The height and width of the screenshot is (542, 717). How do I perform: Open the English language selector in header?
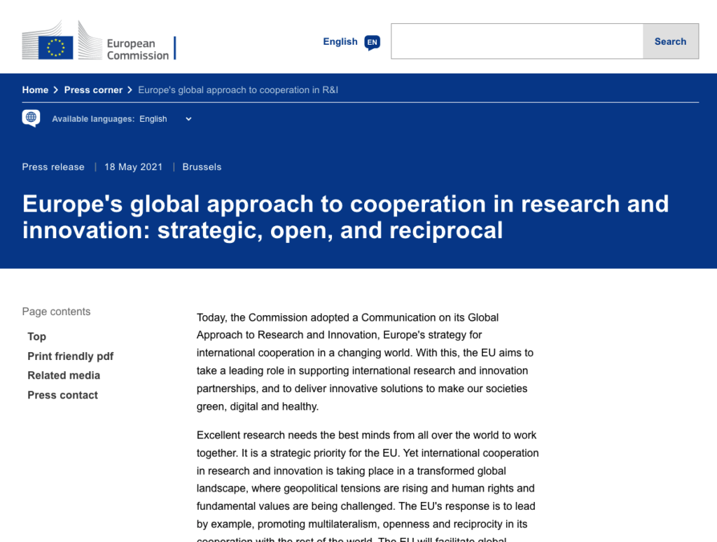click(x=340, y=42)
